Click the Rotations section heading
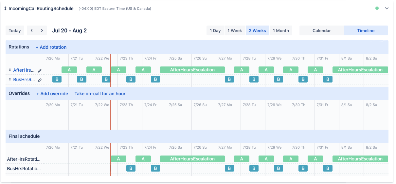 pyautogui.click(x=19, y=47)
